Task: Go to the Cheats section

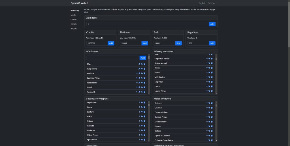Action: click(x=74, y=24)
